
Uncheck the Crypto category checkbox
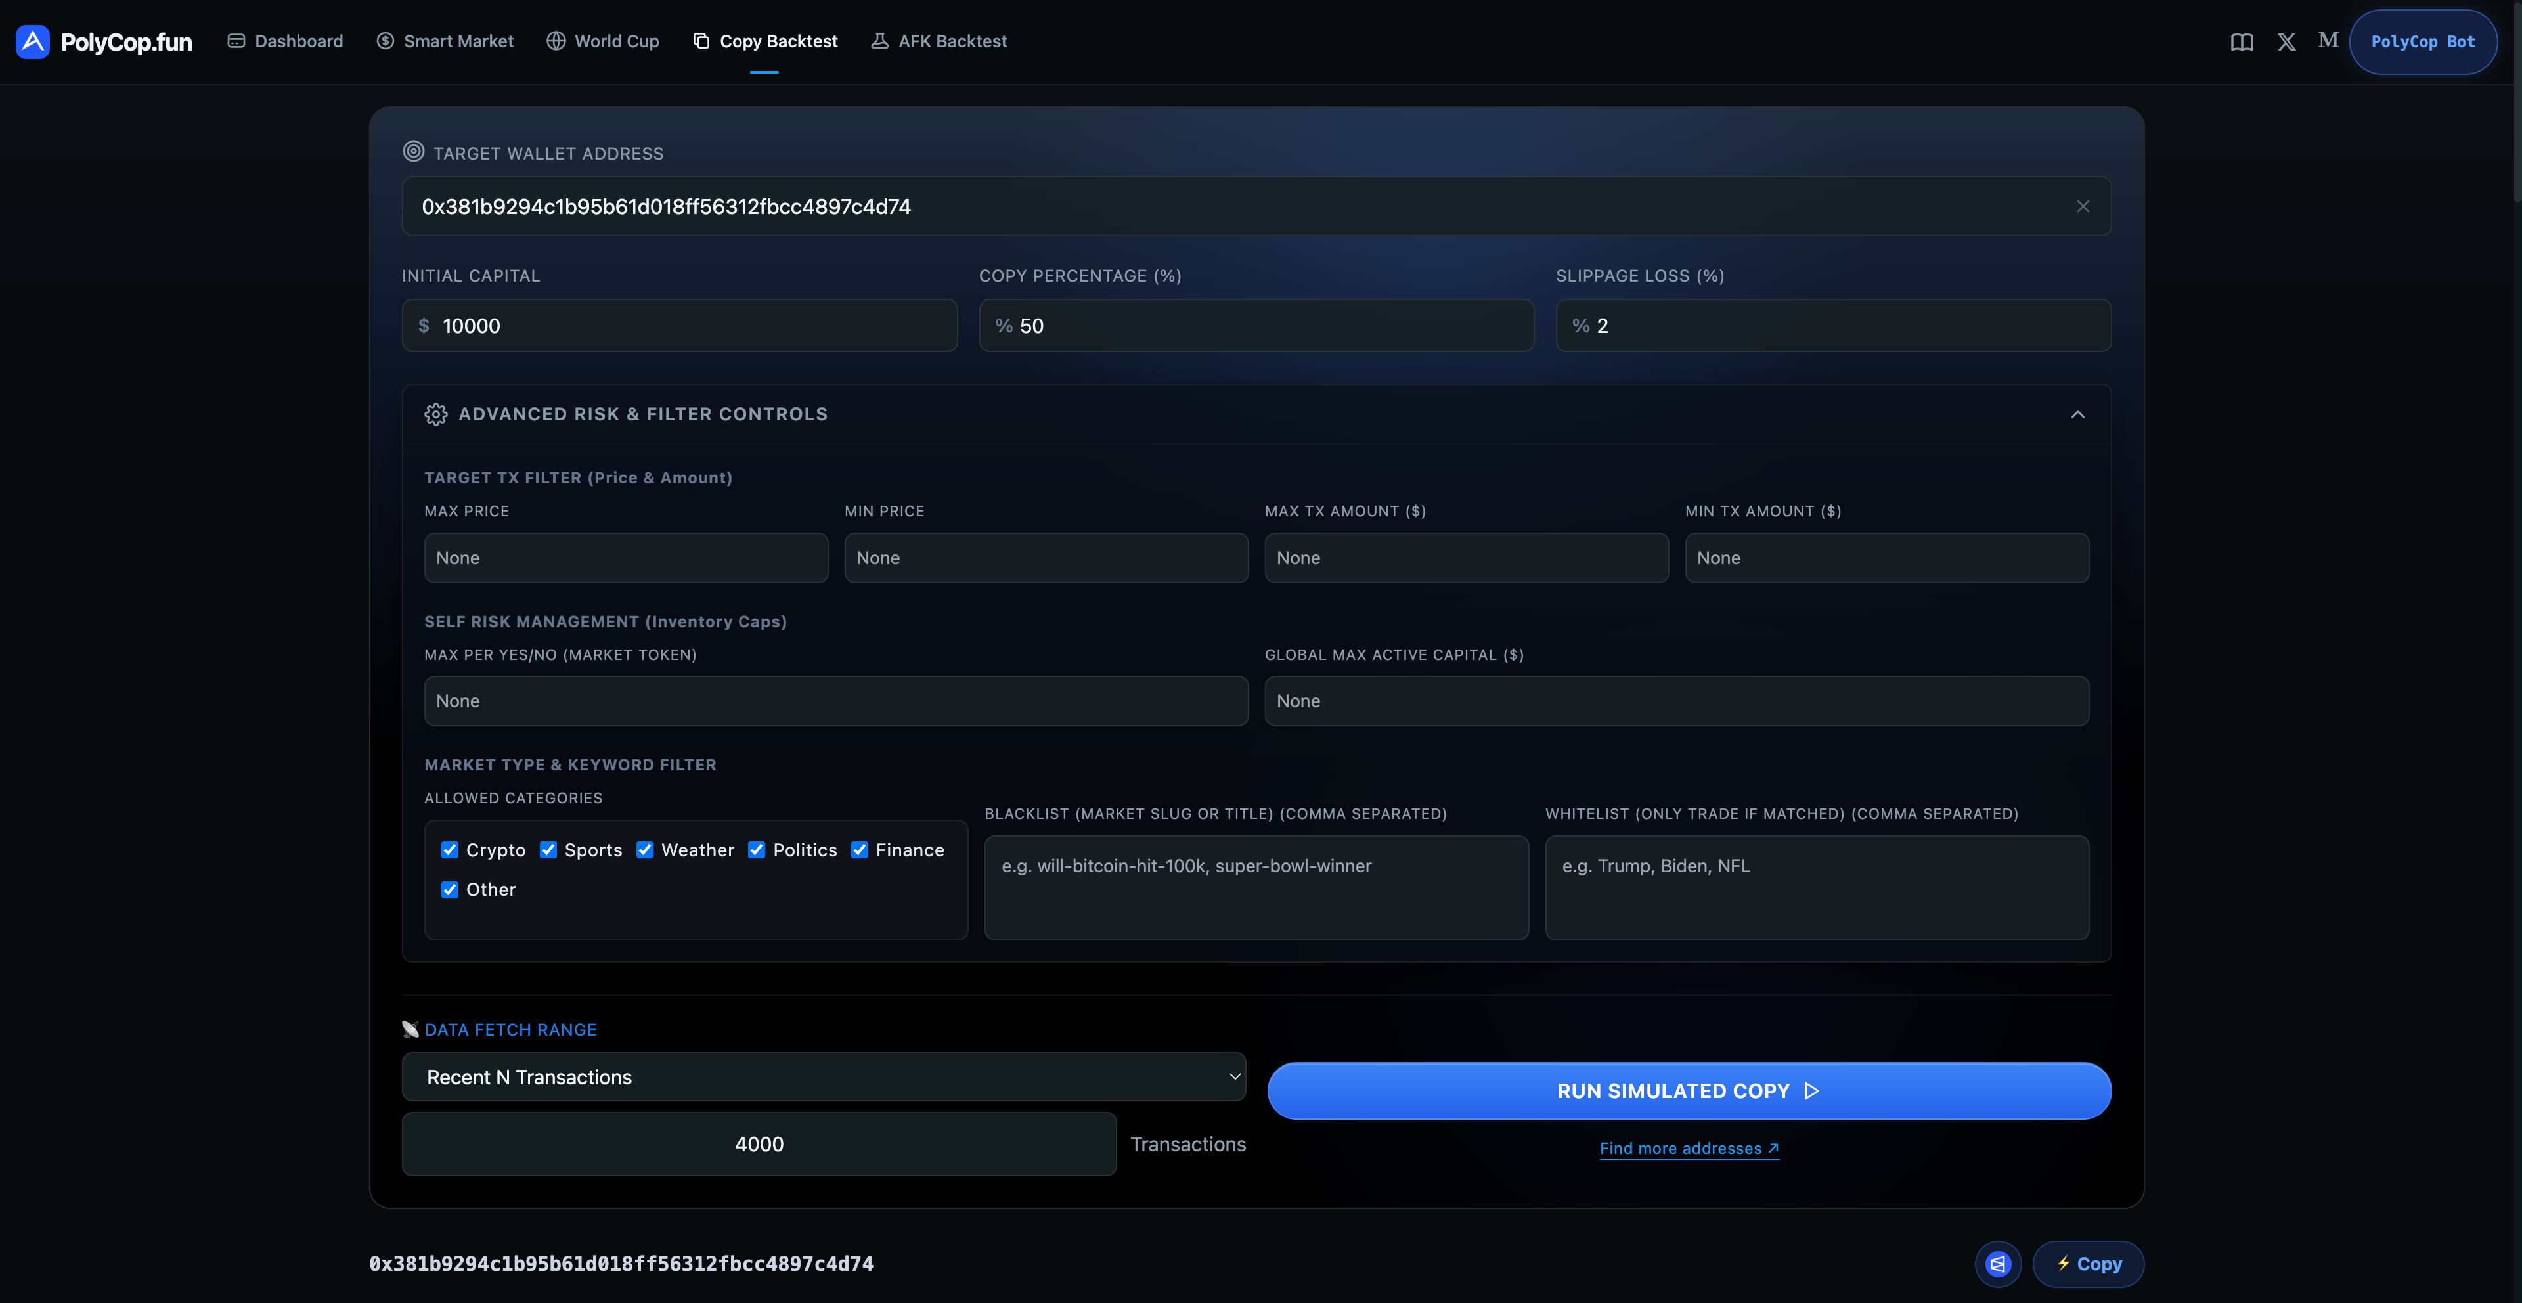(x=449, y=850)
